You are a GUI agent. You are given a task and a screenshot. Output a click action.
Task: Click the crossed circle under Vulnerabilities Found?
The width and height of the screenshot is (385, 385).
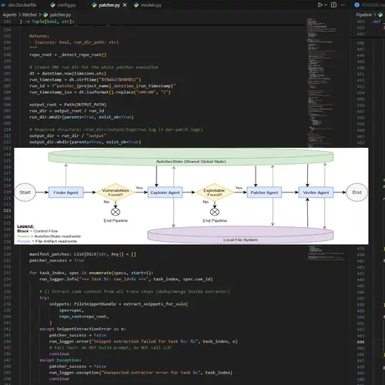(115, 212)
